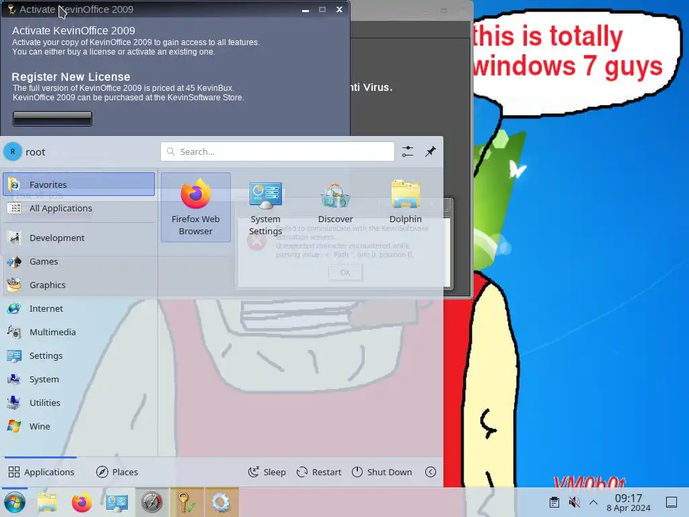Switch to the gear app in taskbar

(x=221, y=502)
